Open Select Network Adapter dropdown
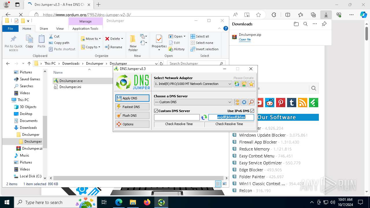370x208 pixels. (193, 84)
